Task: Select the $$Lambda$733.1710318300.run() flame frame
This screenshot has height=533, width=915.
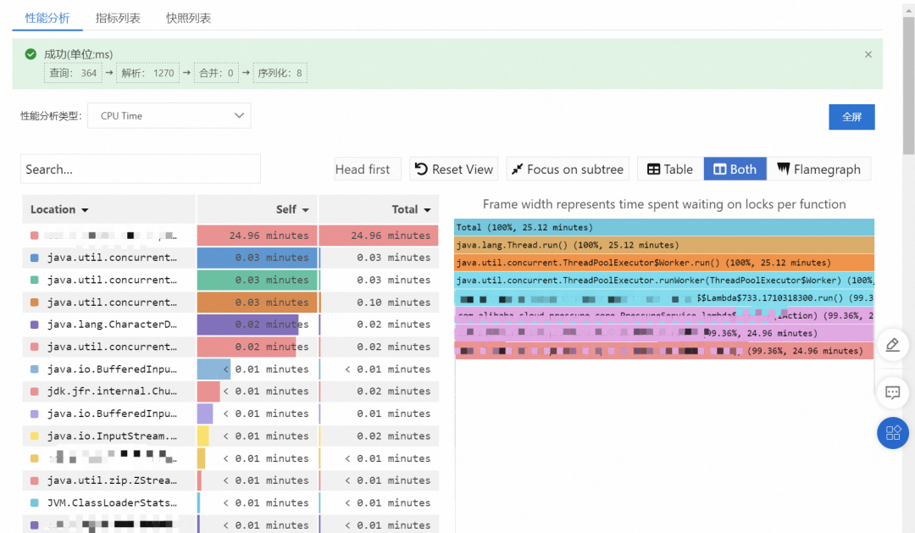Action: coord(664,298)
